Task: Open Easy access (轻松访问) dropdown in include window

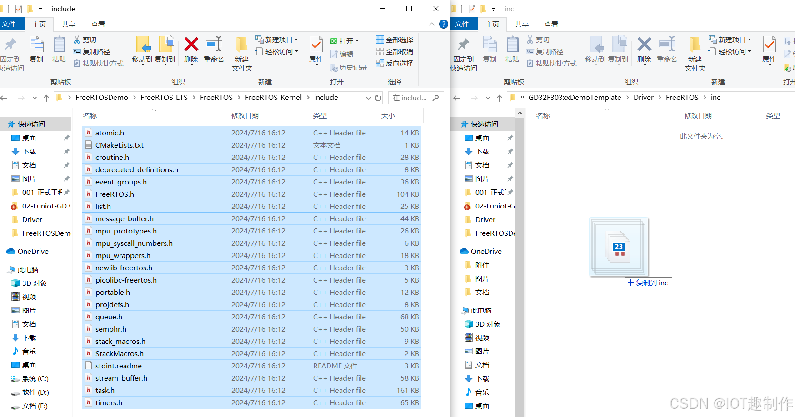Action: [277, 52]
